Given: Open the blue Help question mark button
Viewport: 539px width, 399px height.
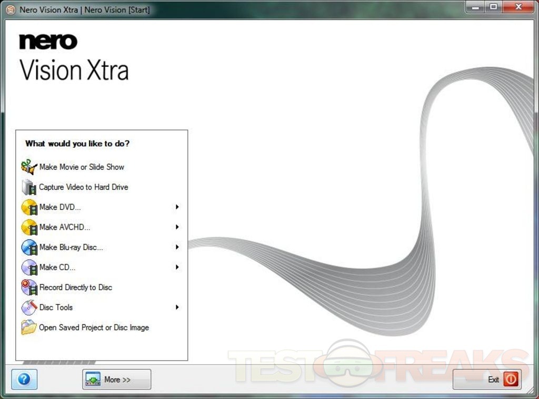Looking at the screenshot, I should click(x=24, y=379).
